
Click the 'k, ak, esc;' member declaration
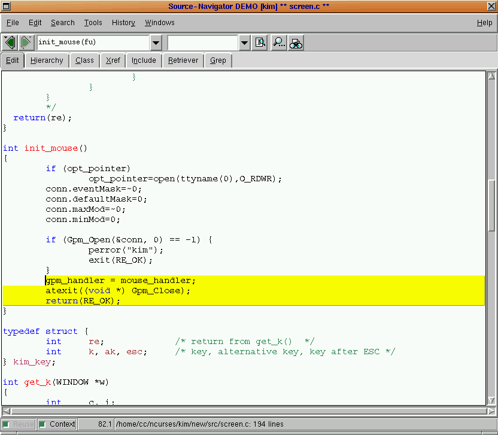tap(118, 352)
